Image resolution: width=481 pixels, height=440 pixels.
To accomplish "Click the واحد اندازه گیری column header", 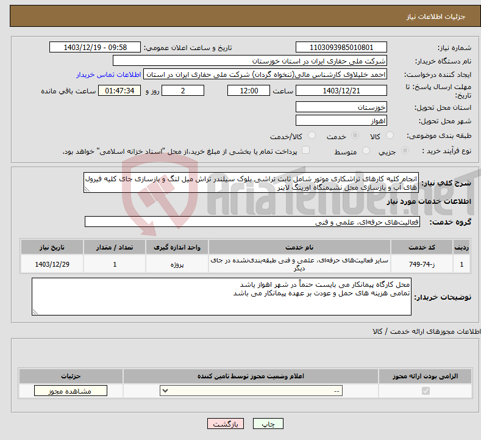I will pyautogui.click(x=177, y=247).
